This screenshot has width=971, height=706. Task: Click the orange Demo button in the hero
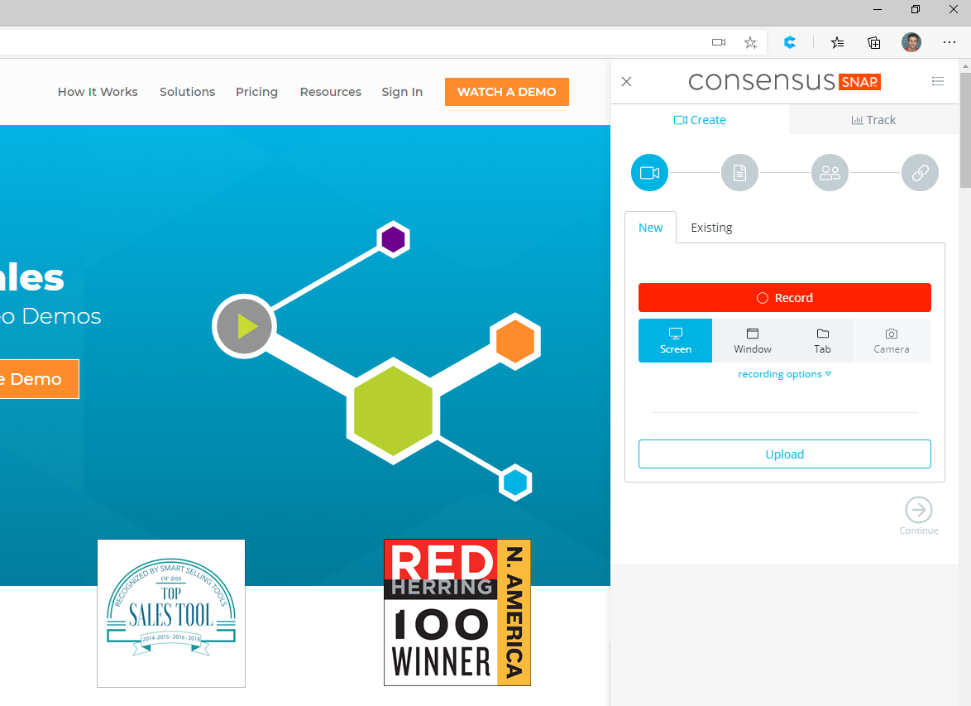click(39, 379)
